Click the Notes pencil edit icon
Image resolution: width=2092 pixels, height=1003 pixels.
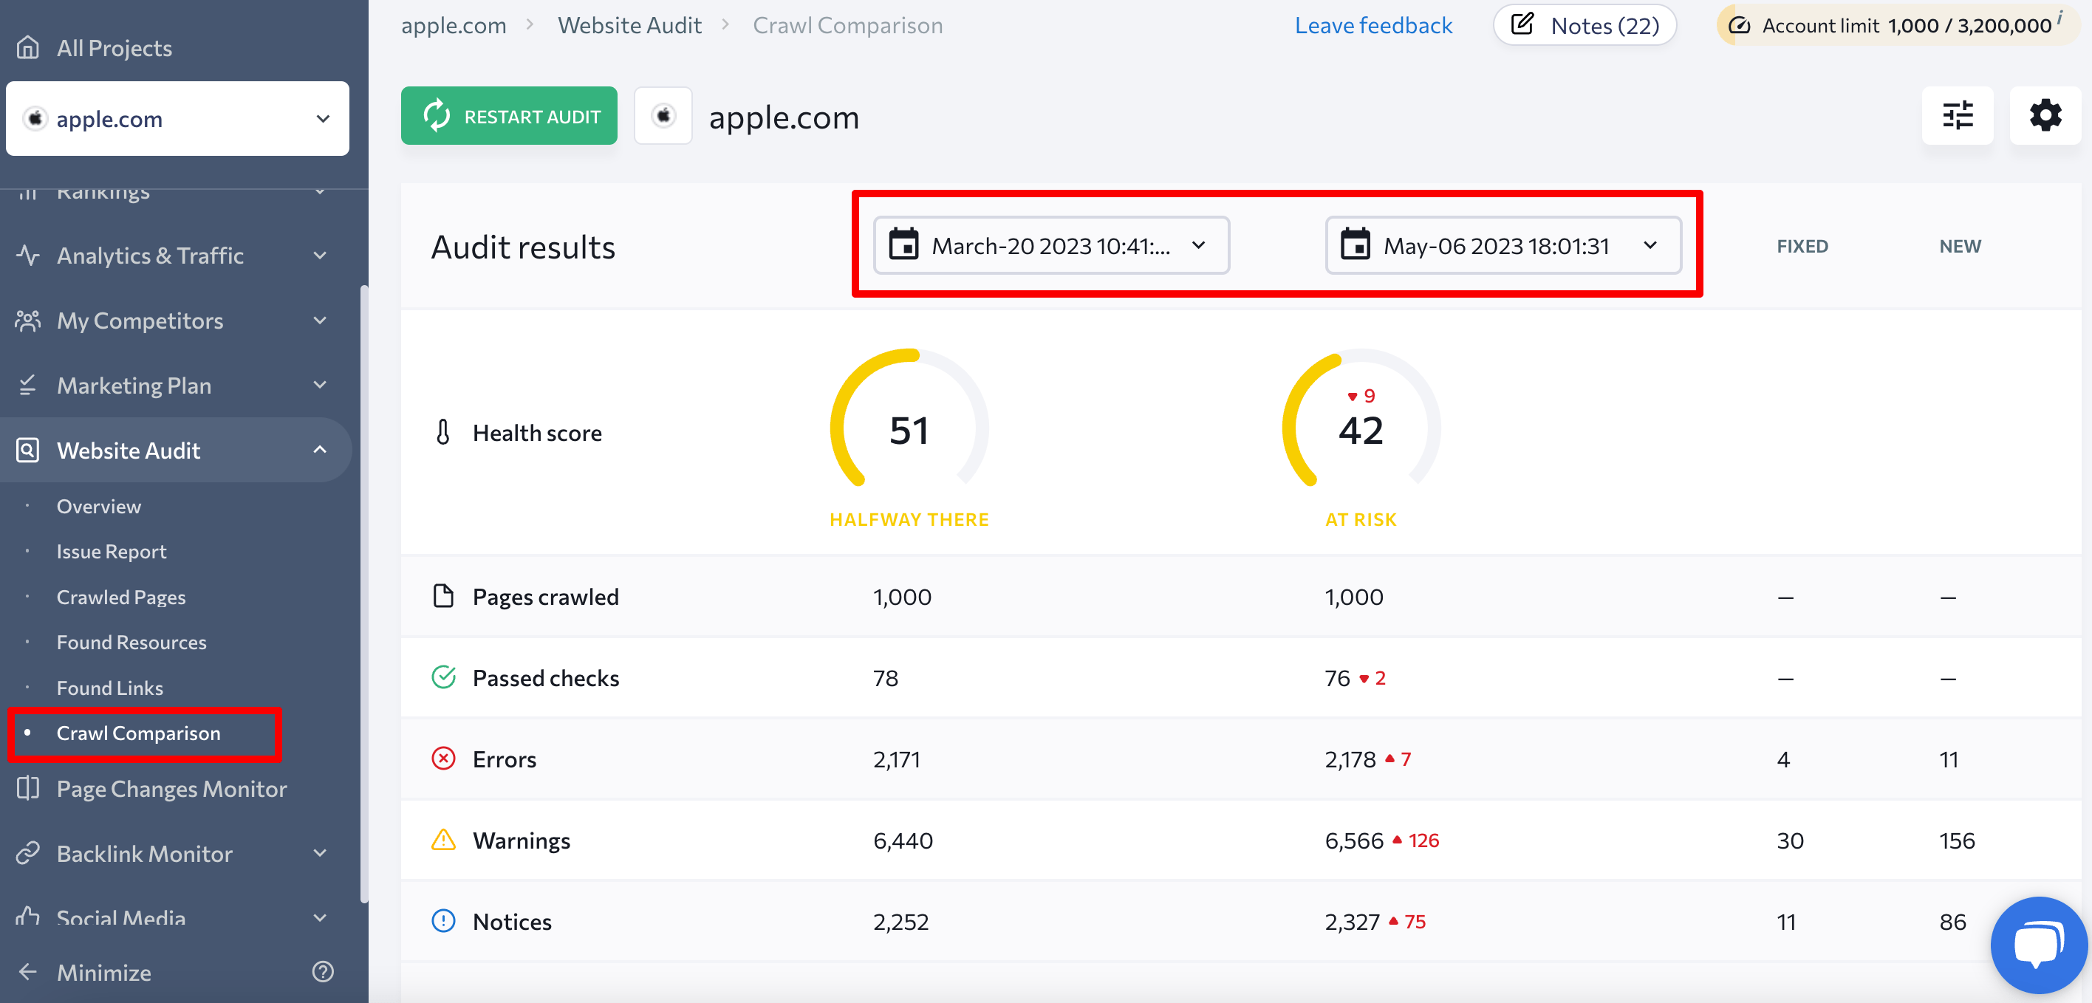click(1522, 24)
